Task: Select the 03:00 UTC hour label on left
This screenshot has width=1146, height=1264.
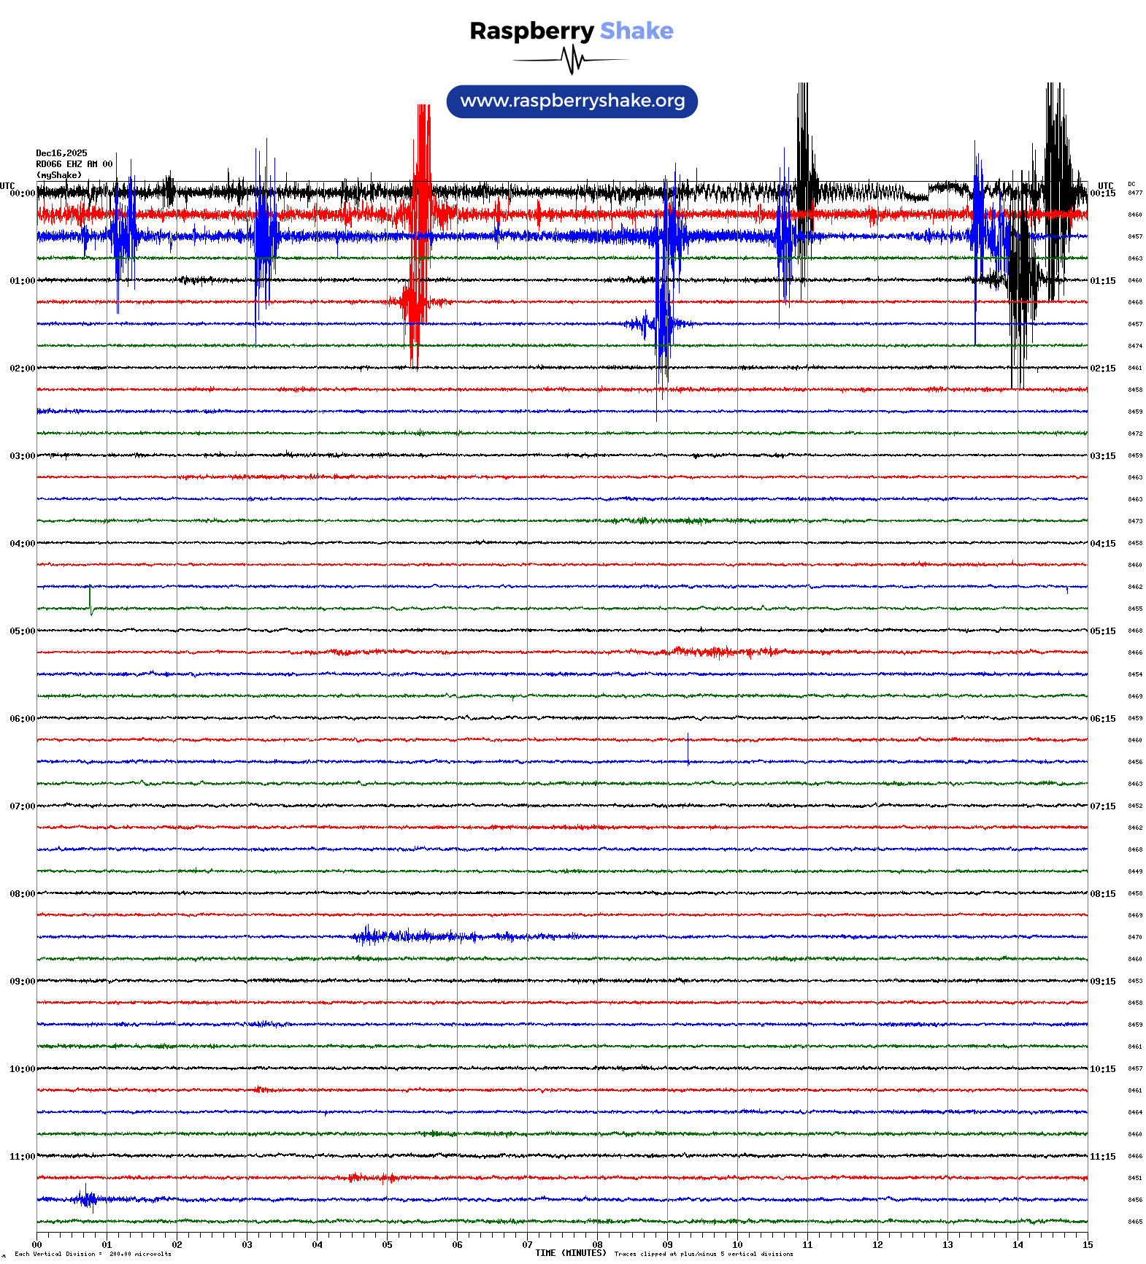Action: pyautogui.click(x=22, y=456)
